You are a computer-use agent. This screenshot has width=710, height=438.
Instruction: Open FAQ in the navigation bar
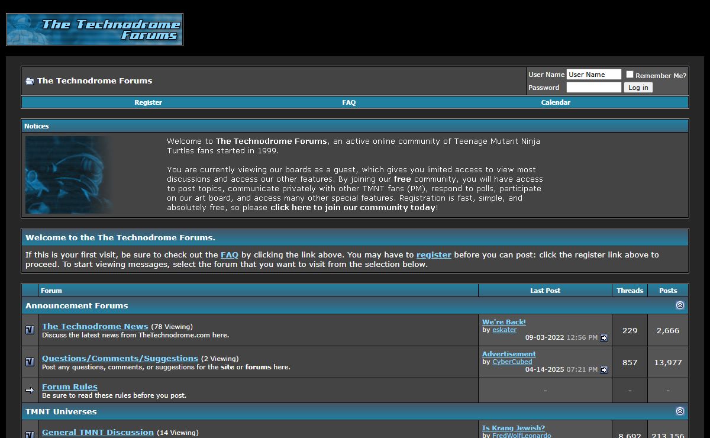[x=349, y=102]
